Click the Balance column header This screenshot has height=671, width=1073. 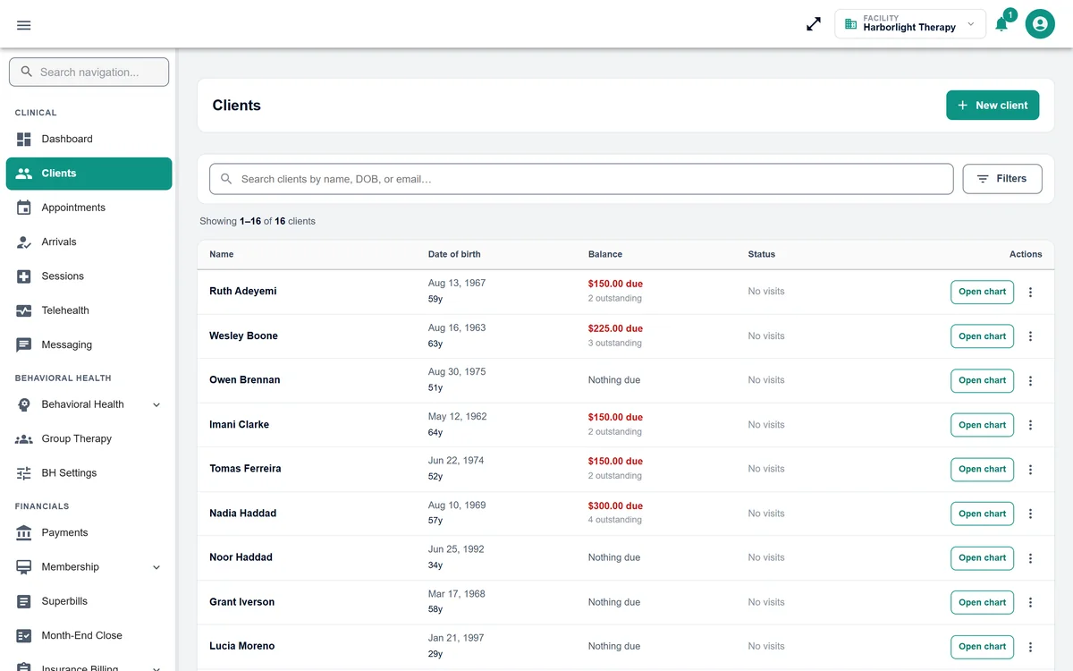tap(605, 254)
